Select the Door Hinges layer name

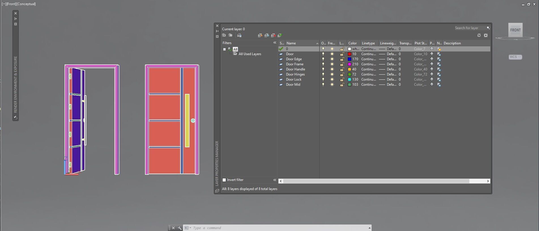click(295, 74)
